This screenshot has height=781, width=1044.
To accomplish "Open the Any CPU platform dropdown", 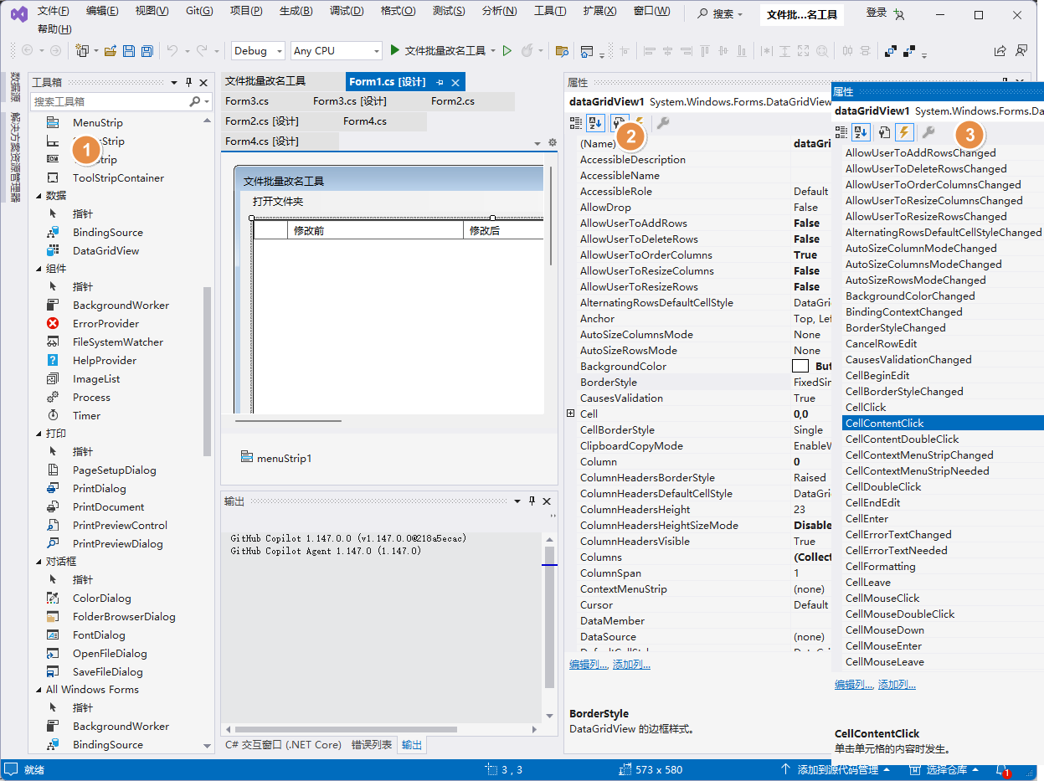I will tap(335, 51).
